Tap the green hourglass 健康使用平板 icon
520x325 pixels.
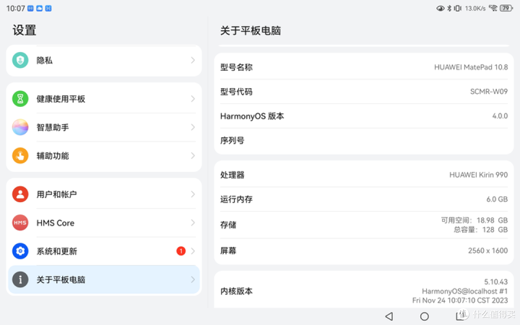click(x=20, y=99)
